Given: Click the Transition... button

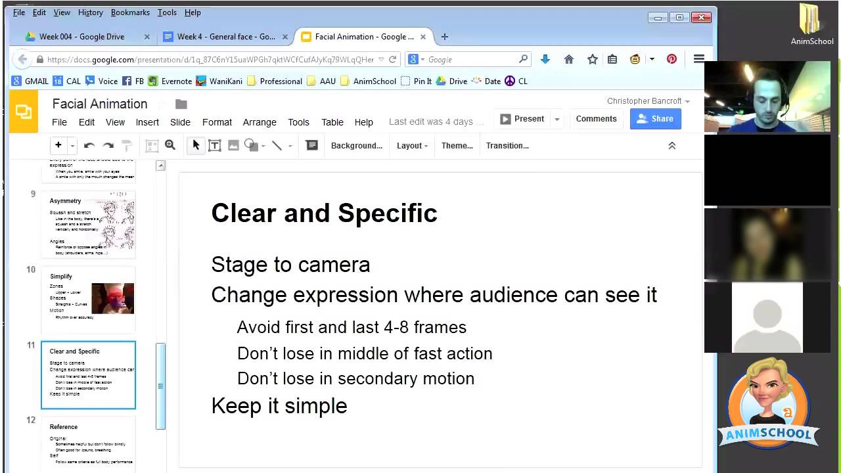Looking at the screenshot, I should pos(507,146).
